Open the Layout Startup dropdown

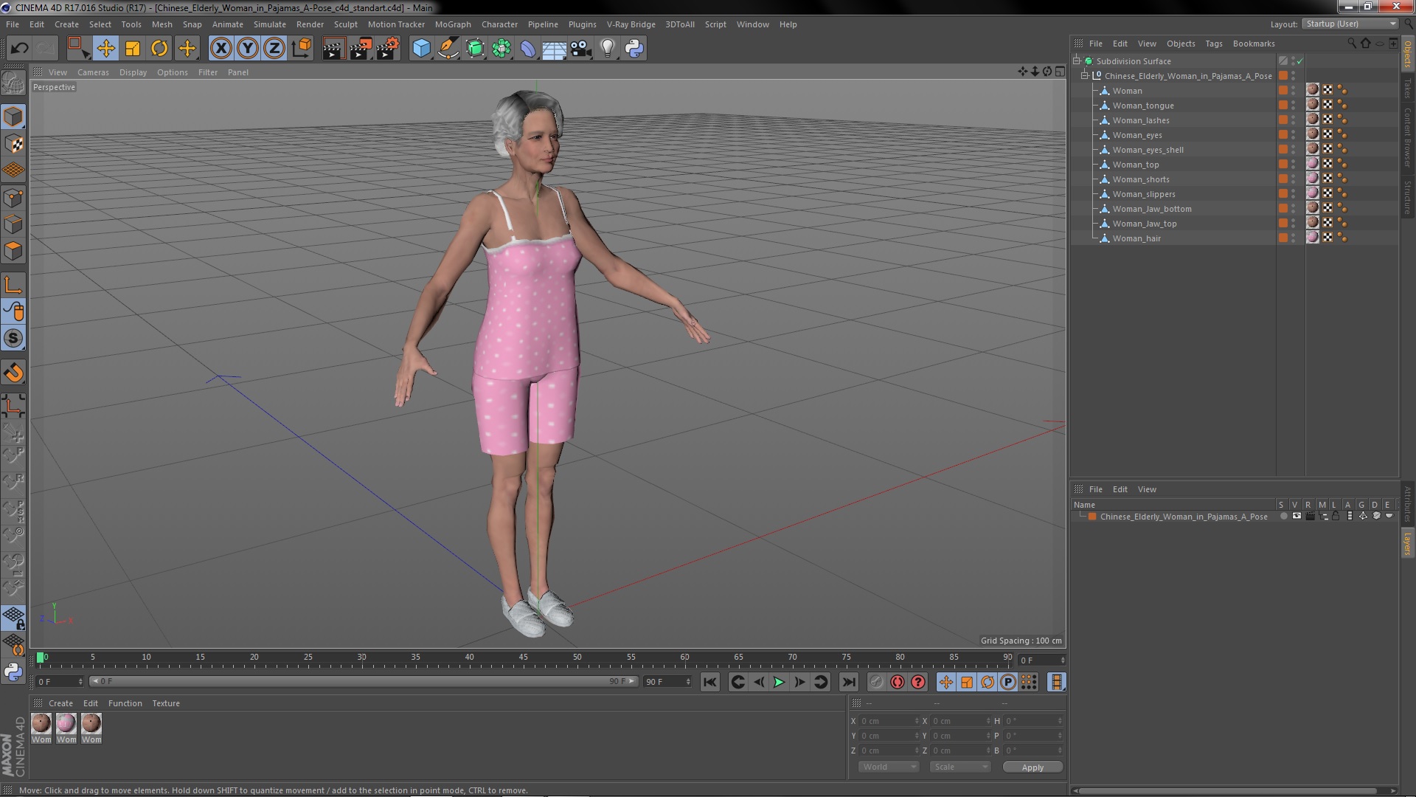point(1350,24)
